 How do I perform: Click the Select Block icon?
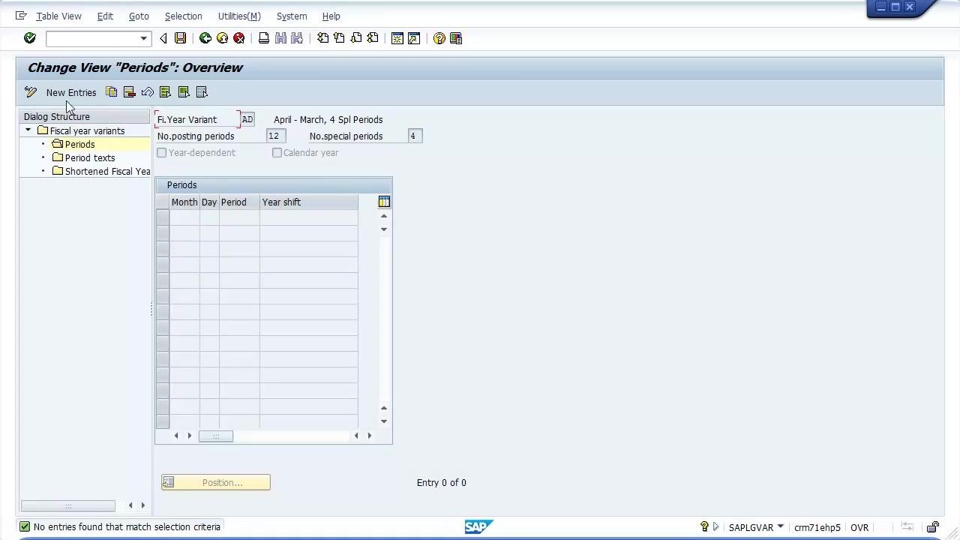tap(184, 92)
